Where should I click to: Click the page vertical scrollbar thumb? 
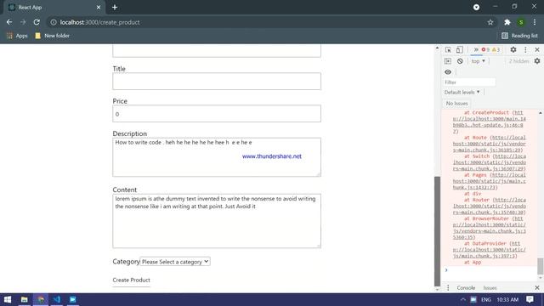tap(437, 231)
